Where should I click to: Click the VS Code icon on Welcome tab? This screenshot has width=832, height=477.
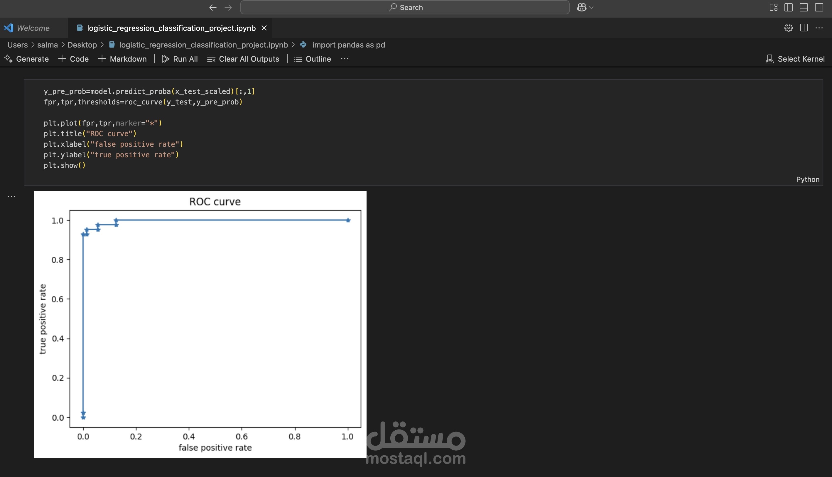pos(9,28)
